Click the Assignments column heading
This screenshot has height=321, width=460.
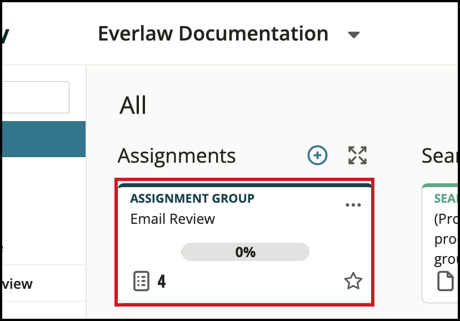click(177, 156)
